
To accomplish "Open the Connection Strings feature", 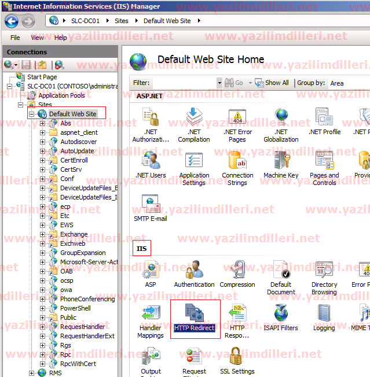I will 237,168.
